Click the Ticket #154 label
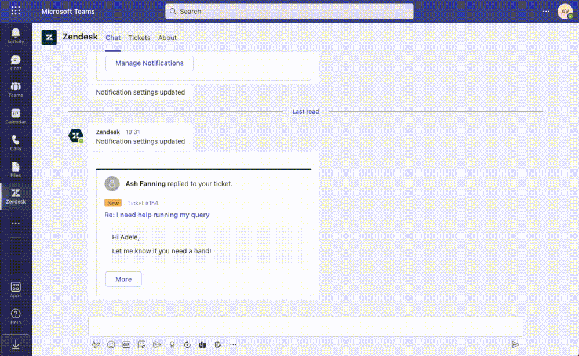Image resolution: width=579 pixels, height=356 pixels. tap(143, 203)
